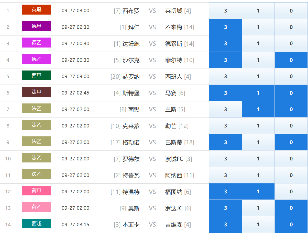
Task: Click the purple 德甲 league tag
Action: pos(37,26)
